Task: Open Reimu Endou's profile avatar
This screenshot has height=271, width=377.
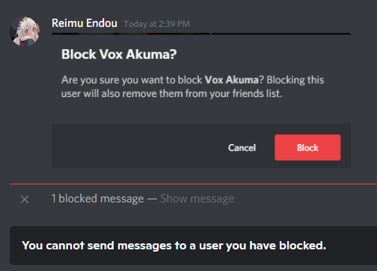Action: pyautogui.click(x=25, y=31)
